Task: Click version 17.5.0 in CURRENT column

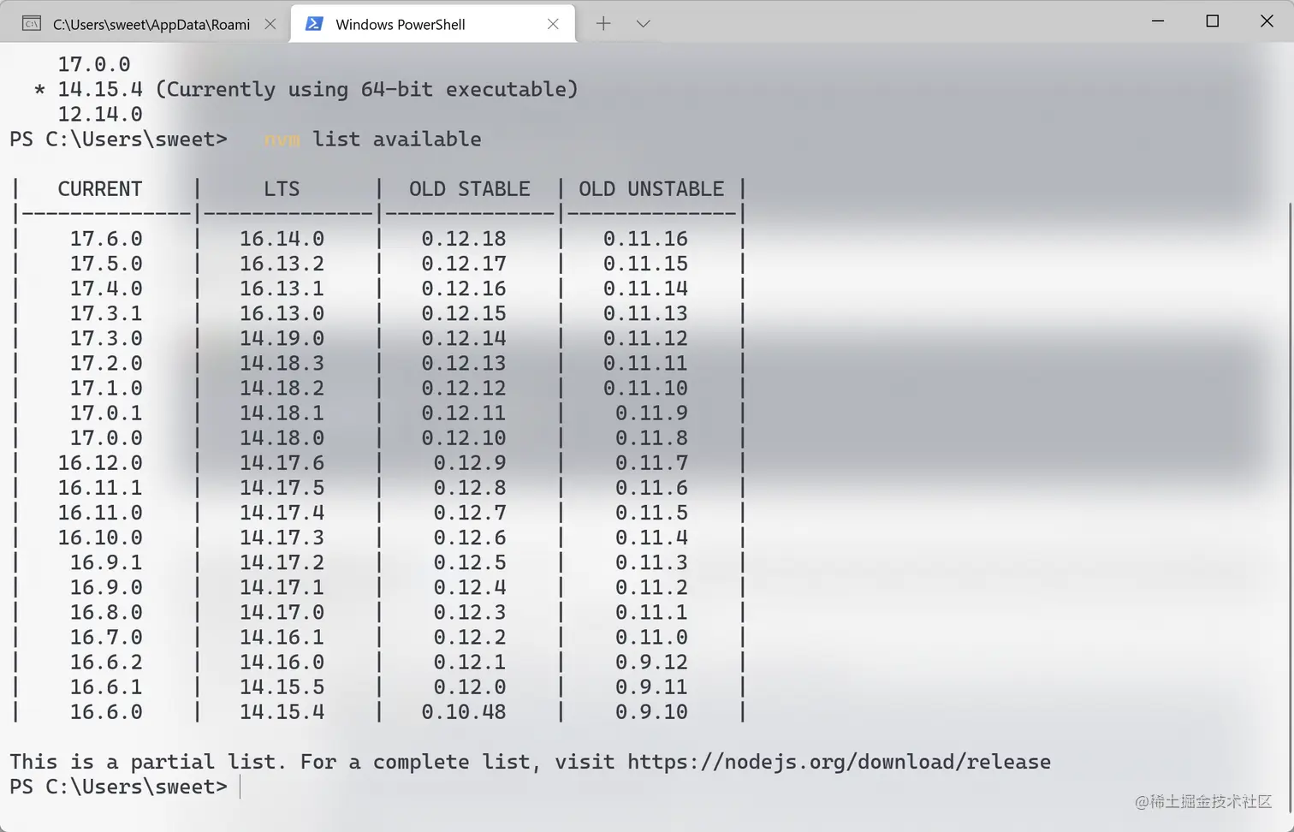Action: point(106,264)
